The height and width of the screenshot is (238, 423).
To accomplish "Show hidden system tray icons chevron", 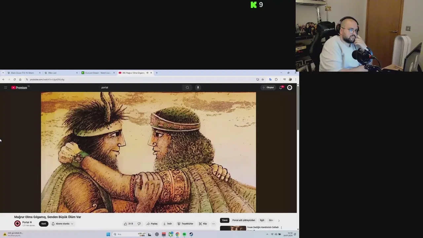I will [267, 234].
